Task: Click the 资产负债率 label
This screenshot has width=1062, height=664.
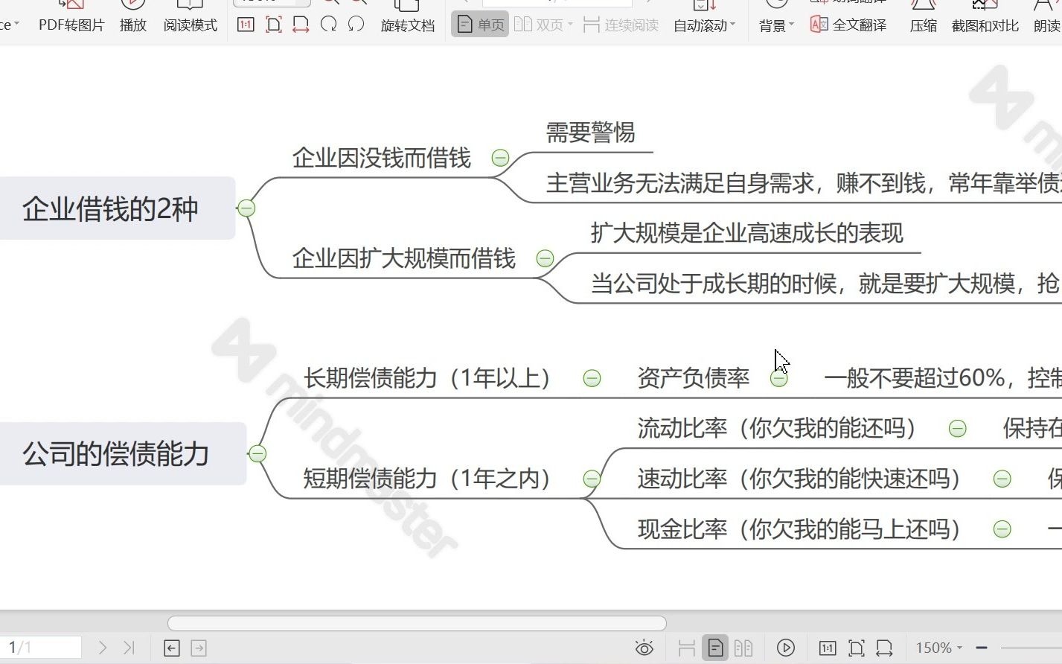Action: [694, 378]
